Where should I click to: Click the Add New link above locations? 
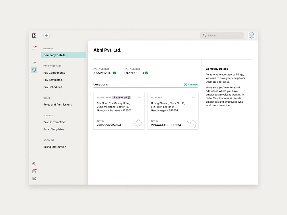coord(191,85)
